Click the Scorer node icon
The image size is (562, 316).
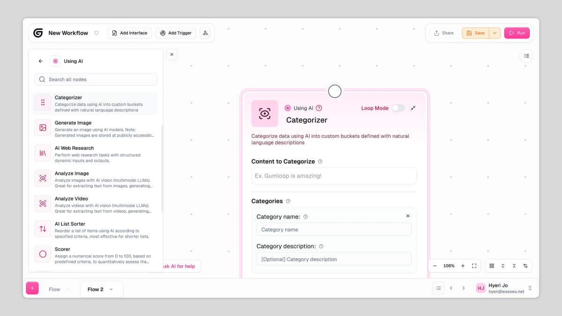(43, 254)
